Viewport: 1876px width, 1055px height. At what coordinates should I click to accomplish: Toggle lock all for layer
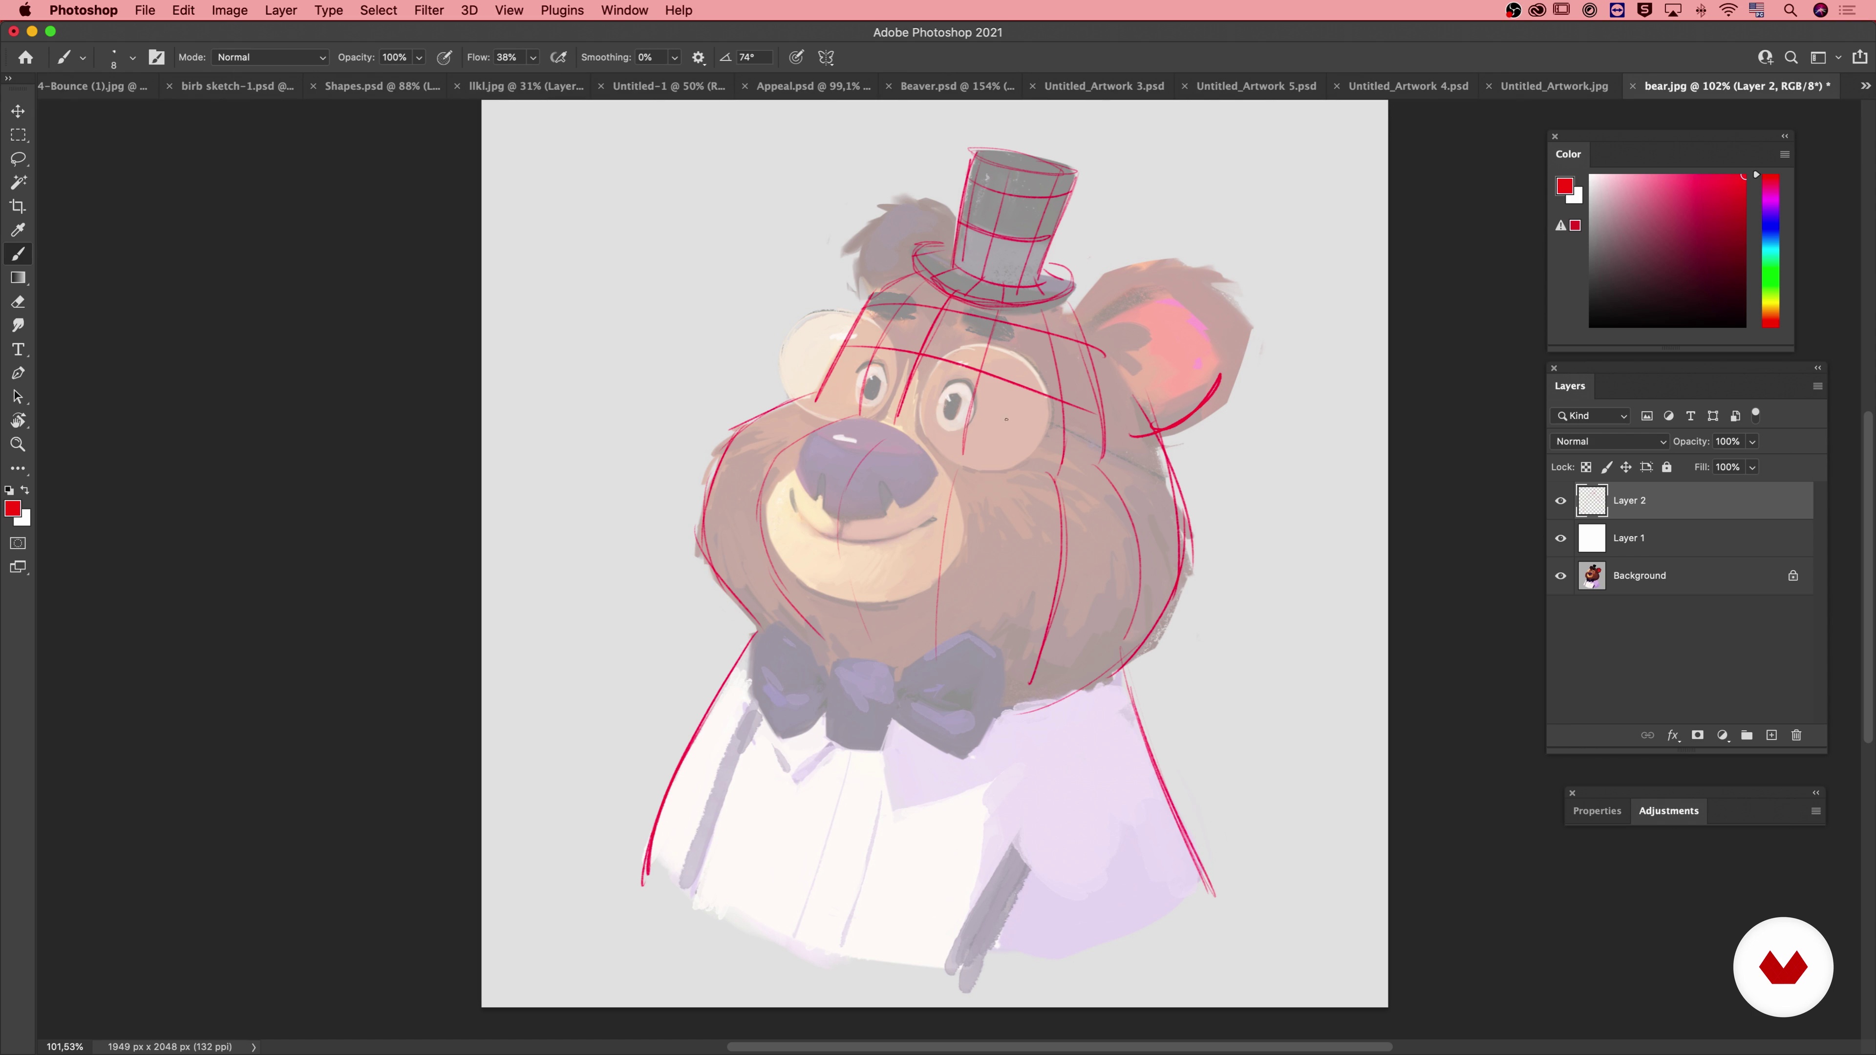[1666, 467]
